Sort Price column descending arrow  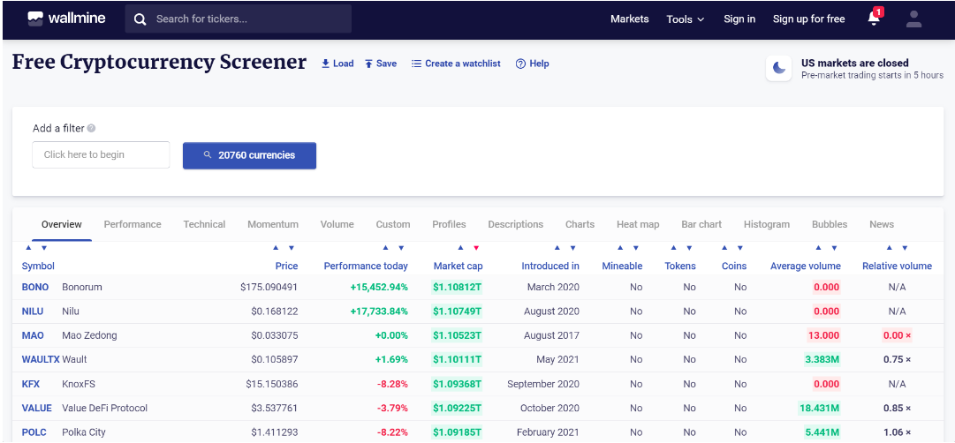pyautogui.click(x=292, y=248)
